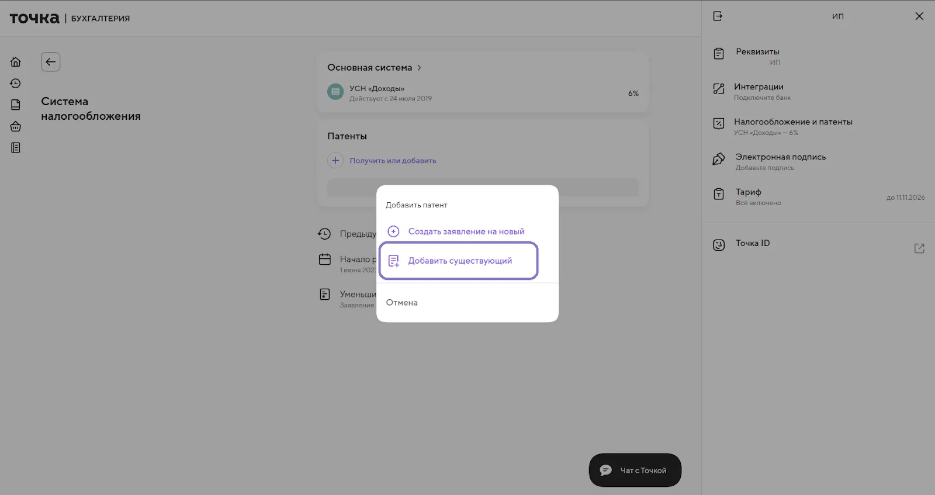Select Создать заявление на новый
The width and height of the screenshot is (935, 495).
466,231
